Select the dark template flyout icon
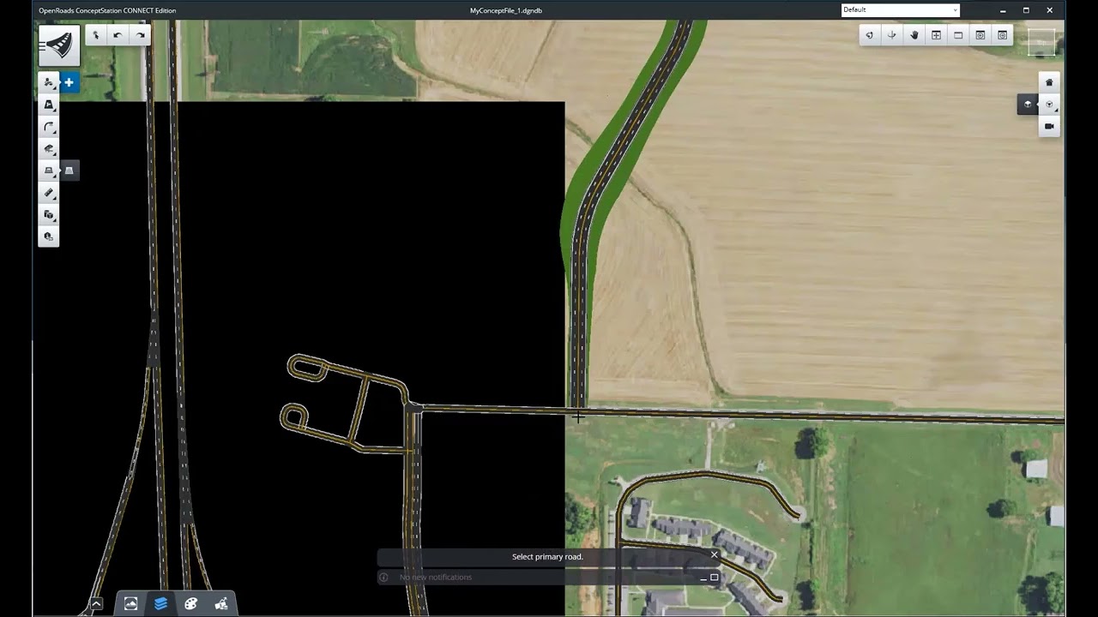Image resolution: width=1098 pixels, height=617 pixels. 69,171
